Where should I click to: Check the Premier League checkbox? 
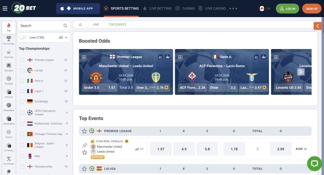pos(22,60)
